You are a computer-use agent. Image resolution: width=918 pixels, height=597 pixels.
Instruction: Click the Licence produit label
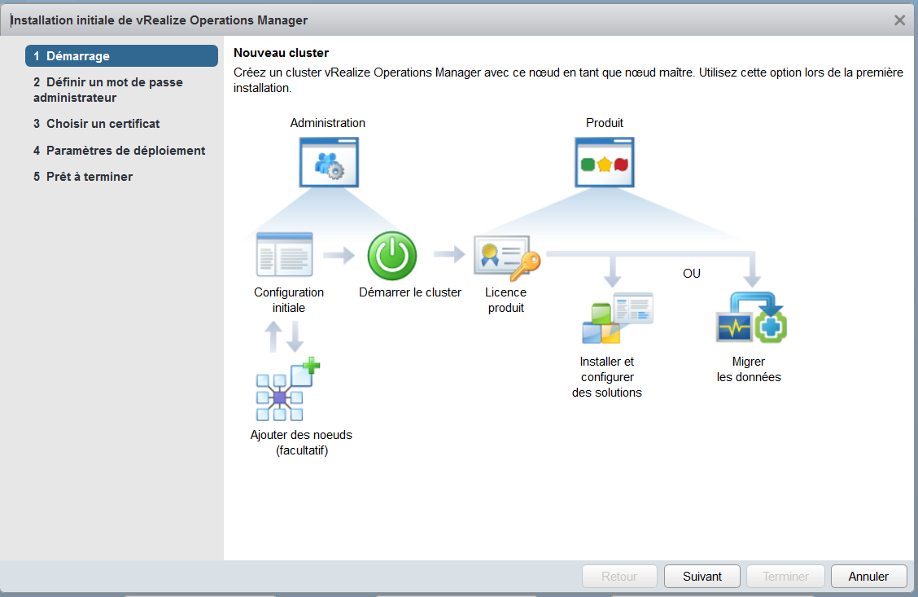pos(506,300)
